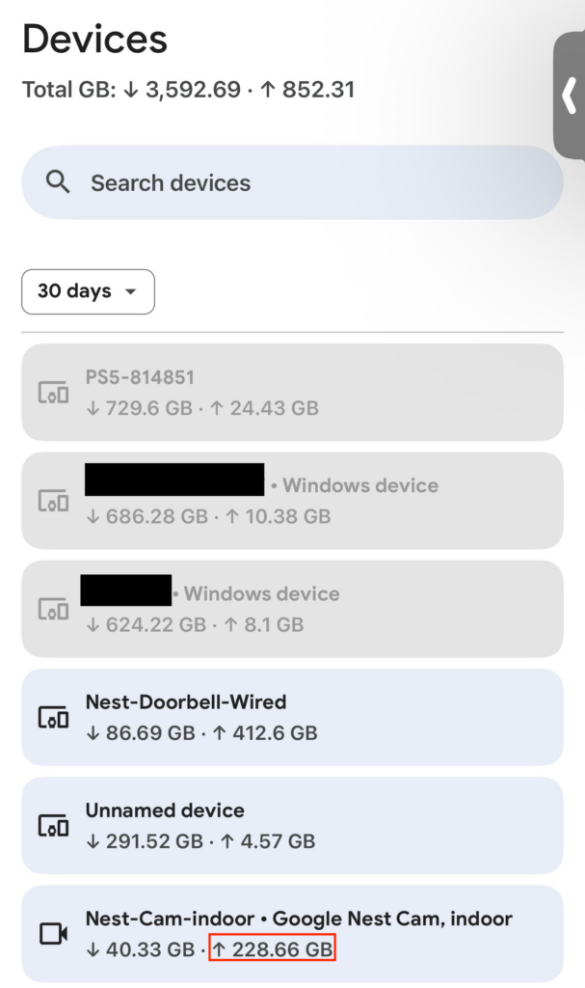Click the search magnifier icon
Viewport: 585px width, 988px height.
click(x=59, y=182)
